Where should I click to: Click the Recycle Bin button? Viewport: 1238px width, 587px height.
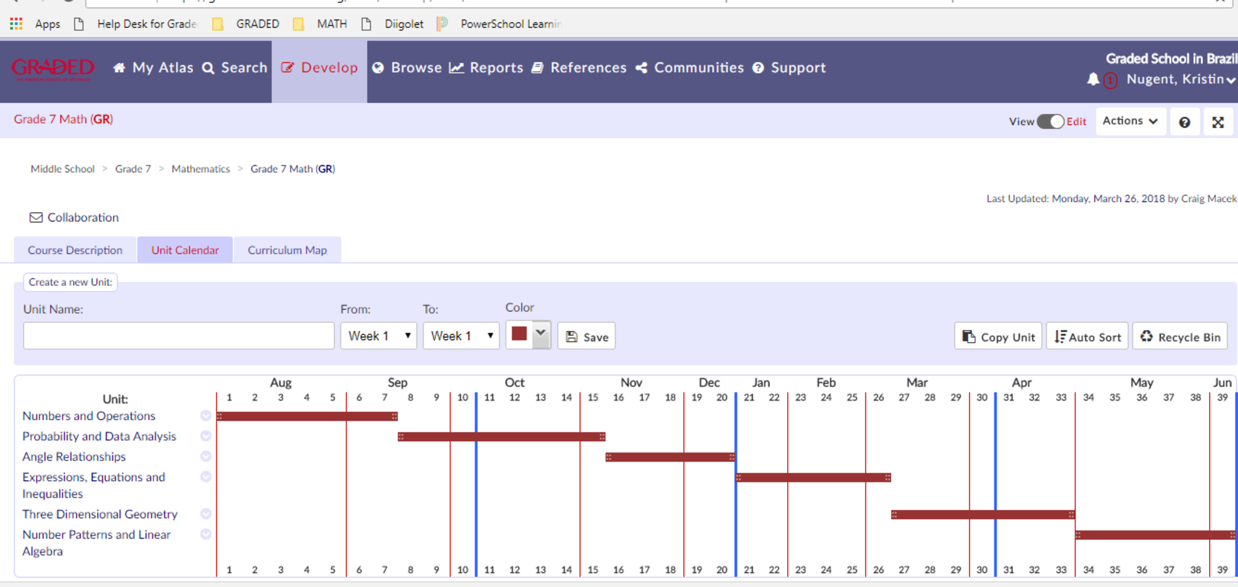[1180, 337]
